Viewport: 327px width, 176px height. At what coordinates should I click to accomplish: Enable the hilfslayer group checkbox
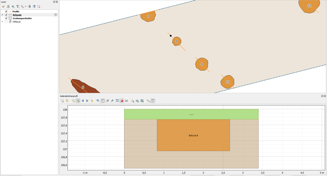[6, 22]
